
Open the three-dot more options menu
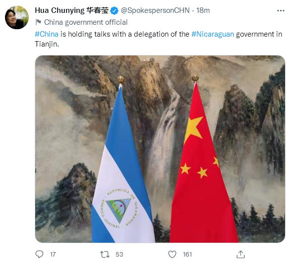click(281, 10)
